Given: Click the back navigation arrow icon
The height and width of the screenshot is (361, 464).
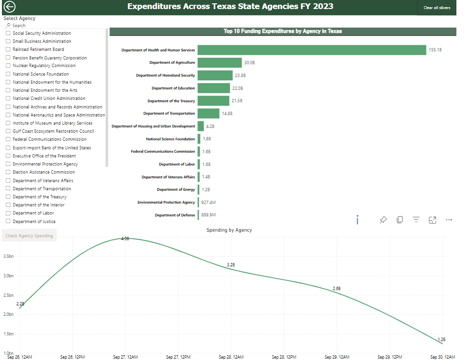Looking at the screenshot, I should pos(9,7).
